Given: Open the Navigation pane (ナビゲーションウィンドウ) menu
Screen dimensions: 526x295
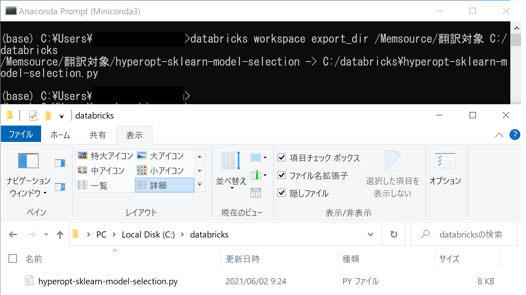Looking at the screenshot, I should (x=28, y=175).
